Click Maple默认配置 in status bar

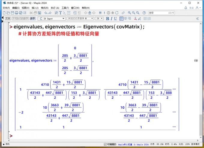point(125,144)
